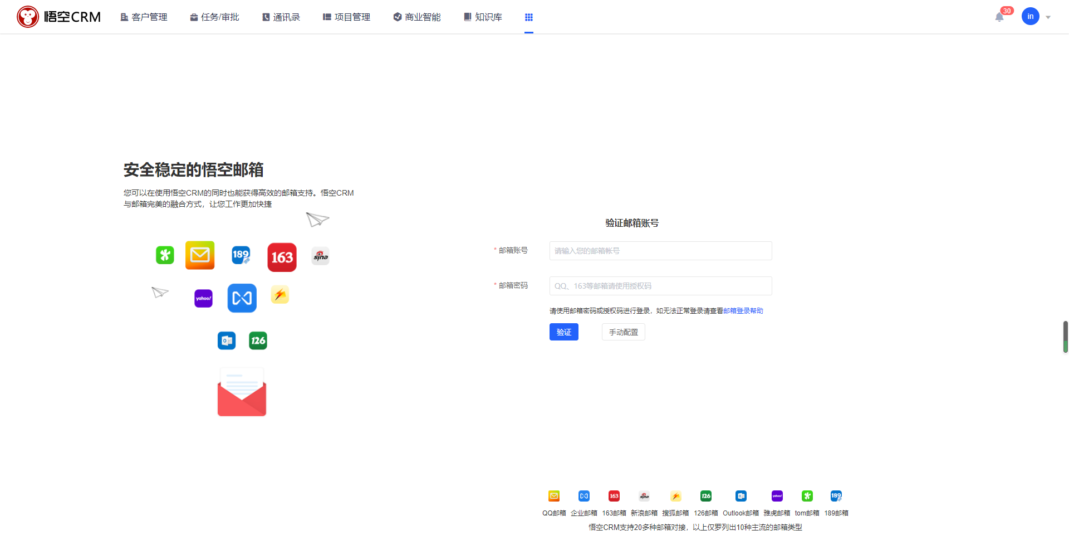The image size is (1069, 540).
Task: Click the blue user avatar
Action: 1031,16
